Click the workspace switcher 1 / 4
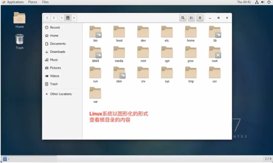This screenshot has width=273, height=163. [x=268, y=159]
